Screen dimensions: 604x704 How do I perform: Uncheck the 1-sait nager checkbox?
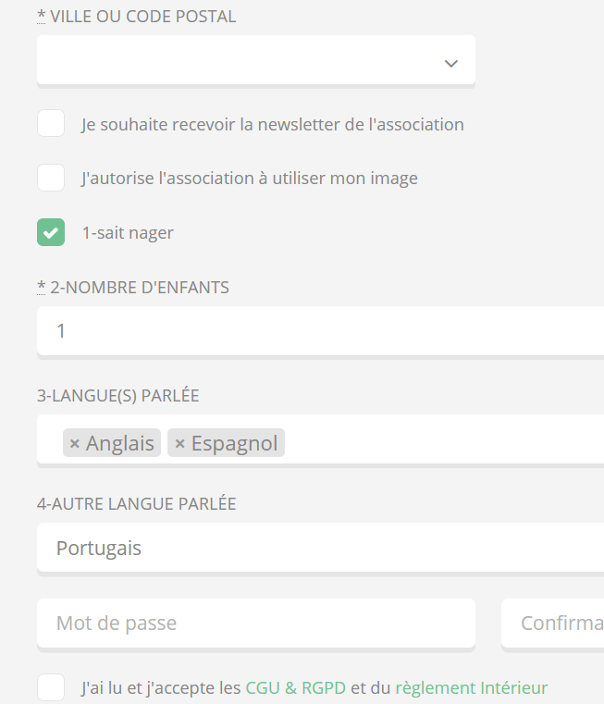coord(51,232)
